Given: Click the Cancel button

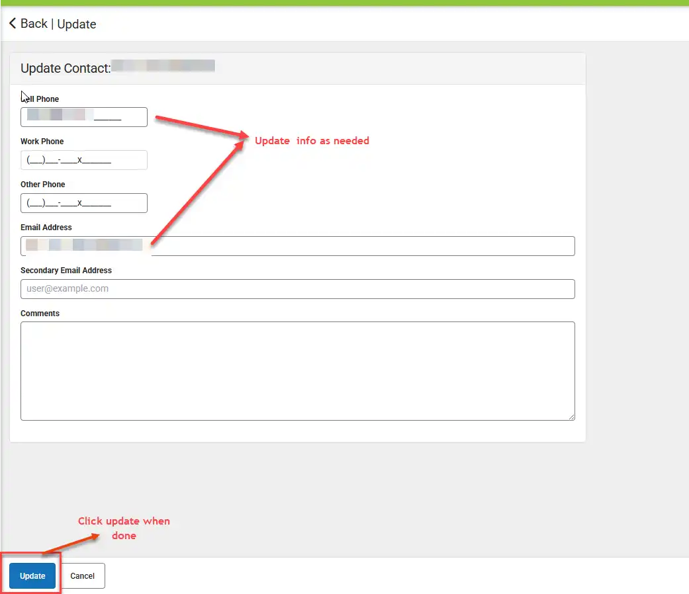Looking at the screenshot, I should (x=82, y=575).
